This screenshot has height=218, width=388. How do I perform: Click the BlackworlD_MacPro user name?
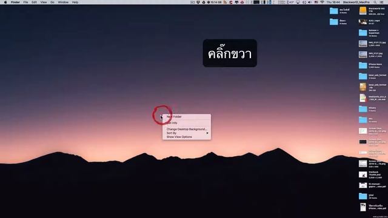tap(356, 2)
